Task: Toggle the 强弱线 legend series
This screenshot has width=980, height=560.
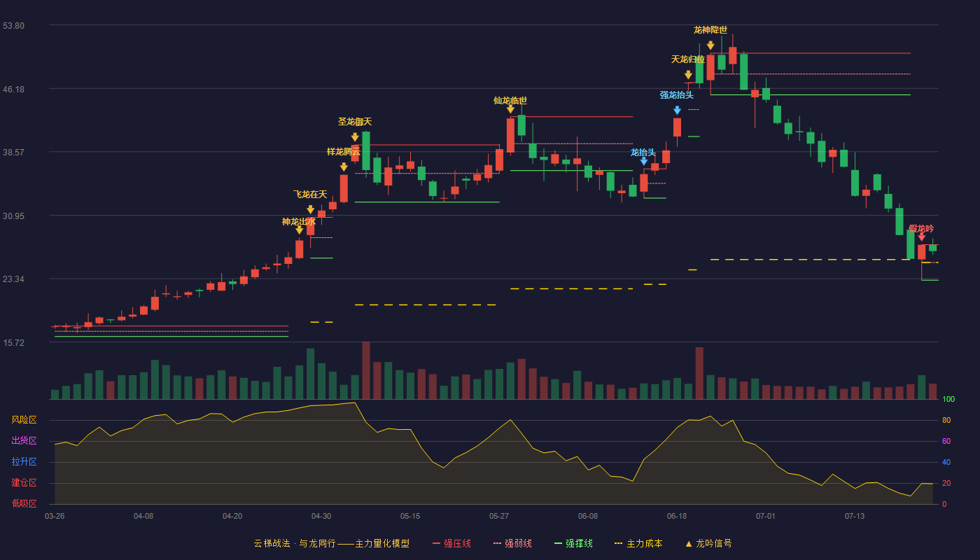Action: pos(512,543)
